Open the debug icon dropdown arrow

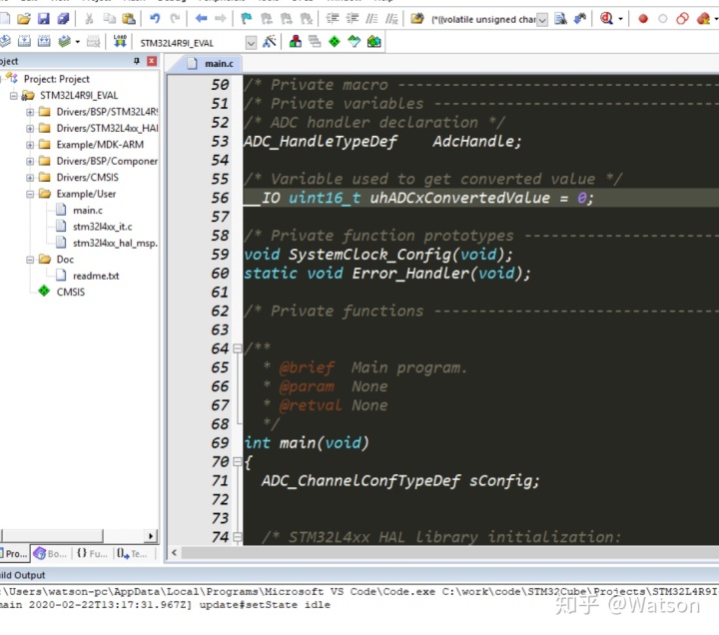[620, 19]
